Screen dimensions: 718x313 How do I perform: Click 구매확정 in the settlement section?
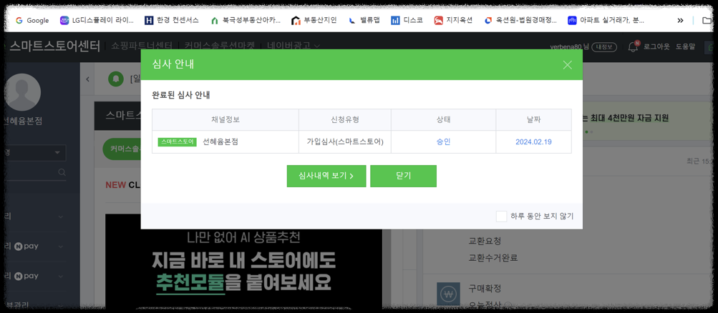(485, 288)
